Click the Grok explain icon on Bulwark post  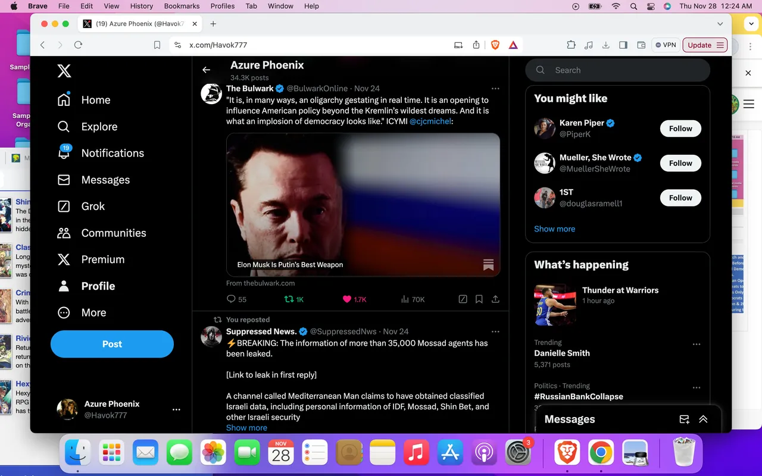(x=463, y=299)
